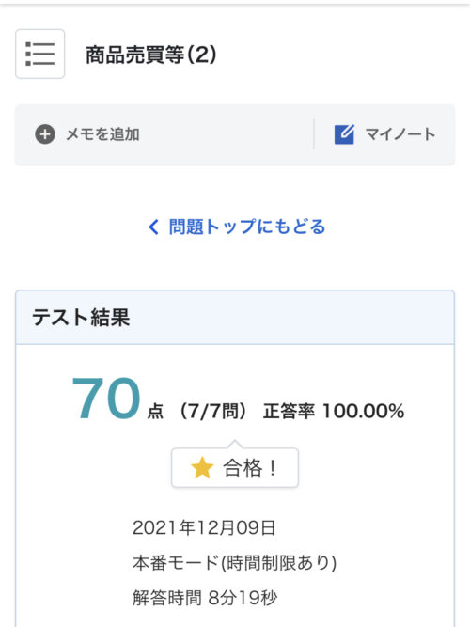Click the large 70 score number

point(106,400)
